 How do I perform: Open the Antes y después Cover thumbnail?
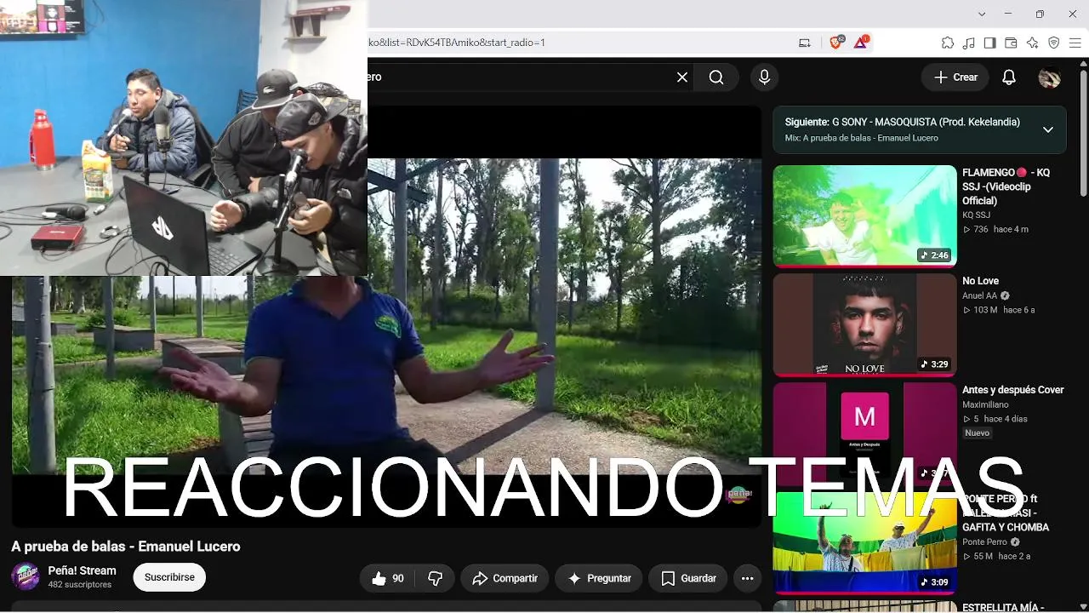(x=864, y=433)
